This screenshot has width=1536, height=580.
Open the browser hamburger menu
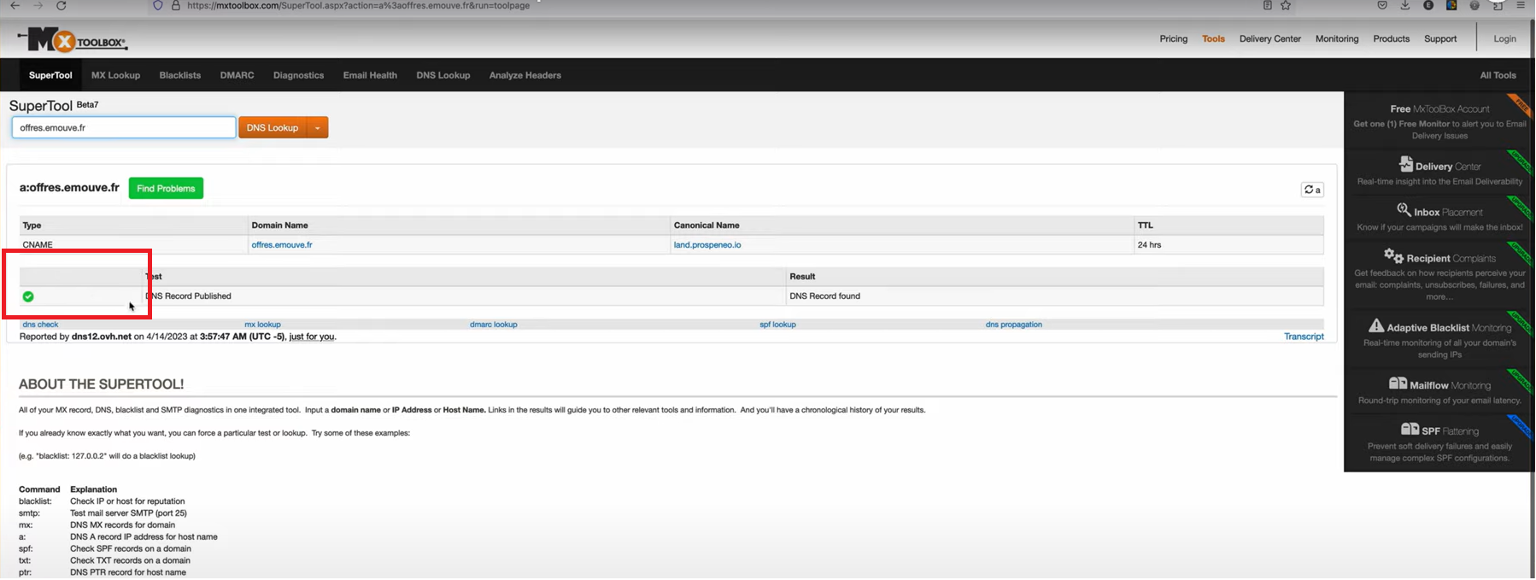1521,5
